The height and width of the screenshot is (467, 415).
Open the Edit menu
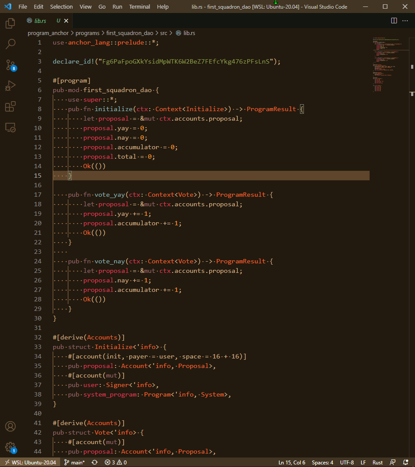[x=38, y=6]
